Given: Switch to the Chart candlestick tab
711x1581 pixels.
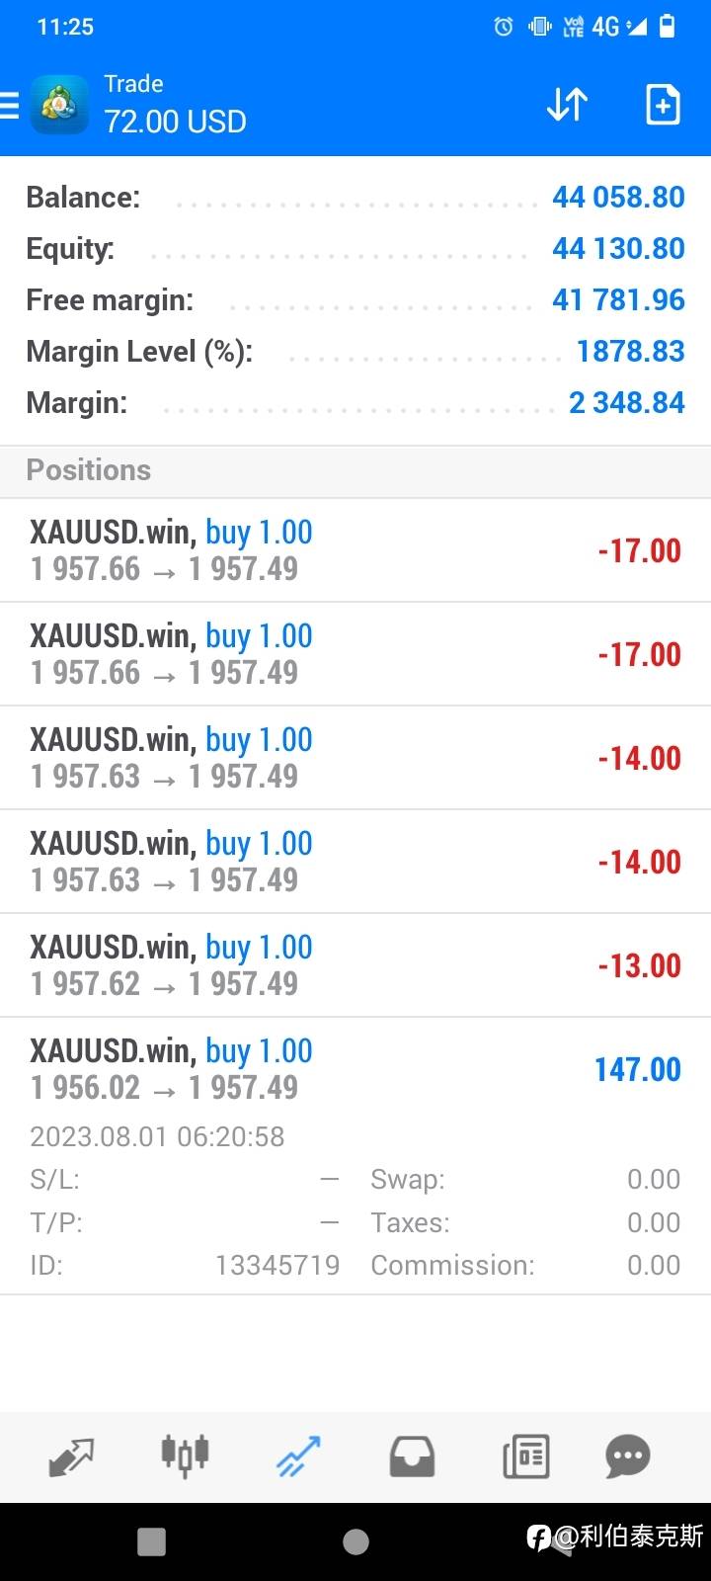Looking at the screenshot, I should click(185, 1456).
